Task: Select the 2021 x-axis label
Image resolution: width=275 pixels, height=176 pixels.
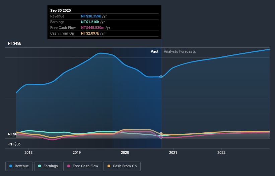Action: 173,152
